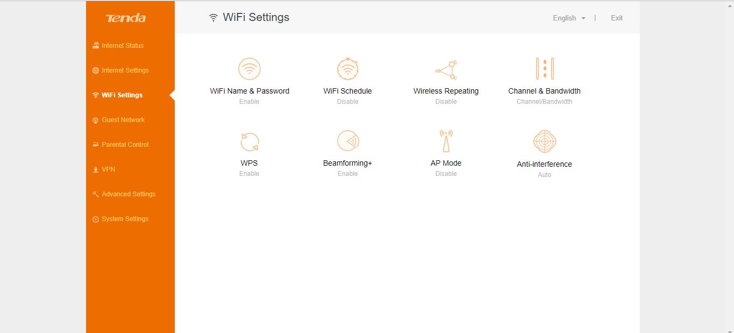The width and height of the screenshot is (734, 333).
Task: Open the WPS circular arrows icon
Action: 250,141
